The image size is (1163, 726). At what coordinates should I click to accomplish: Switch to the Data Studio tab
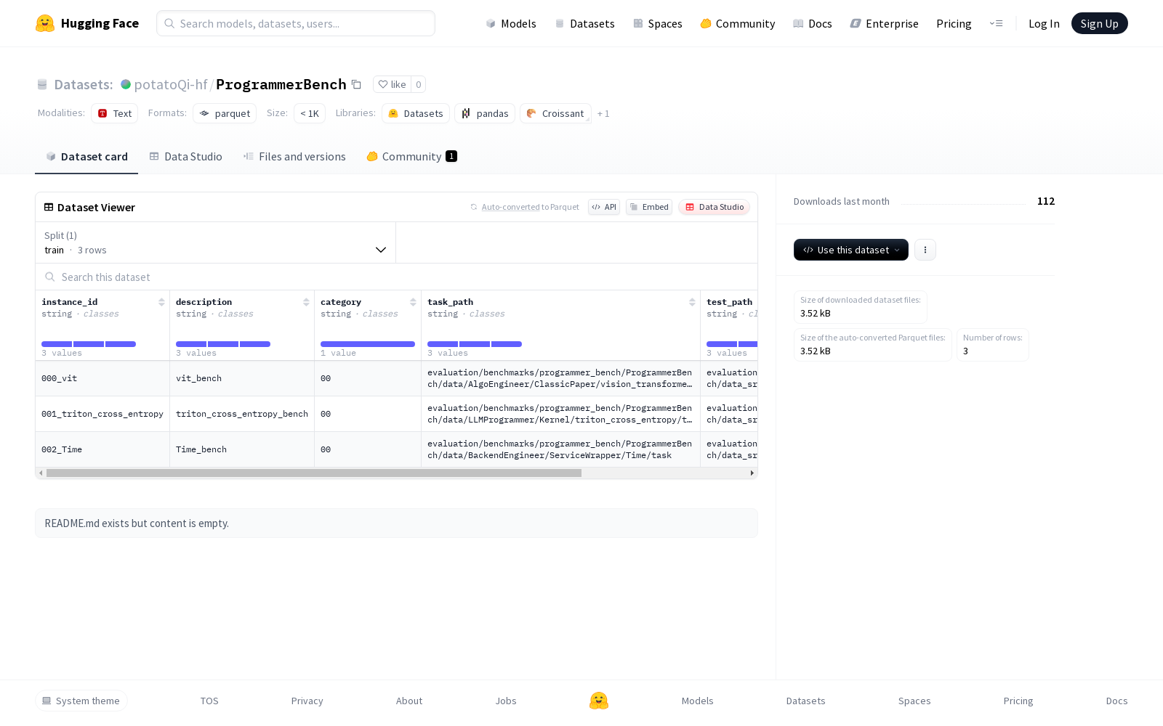(x=185, y=157)
